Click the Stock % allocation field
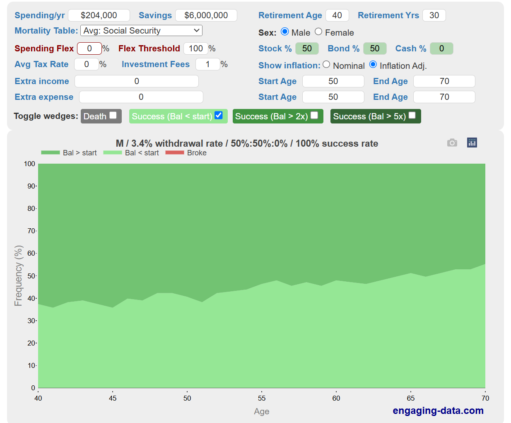This screenshot has width=511, height=423. (307, 48)
